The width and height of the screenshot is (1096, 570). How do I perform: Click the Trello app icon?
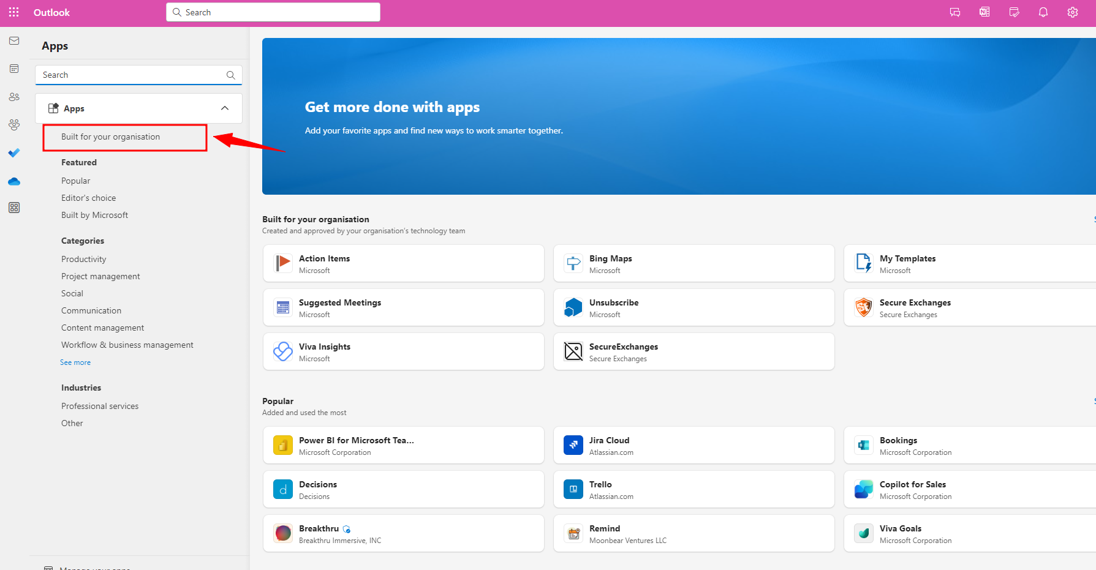573,489
